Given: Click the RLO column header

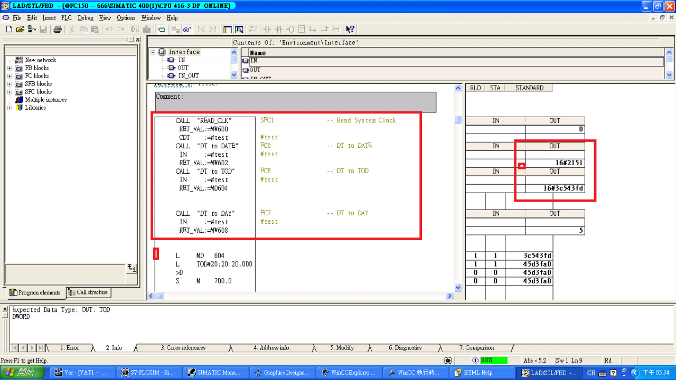Looking at the screenshot, I should pos(475,88).
